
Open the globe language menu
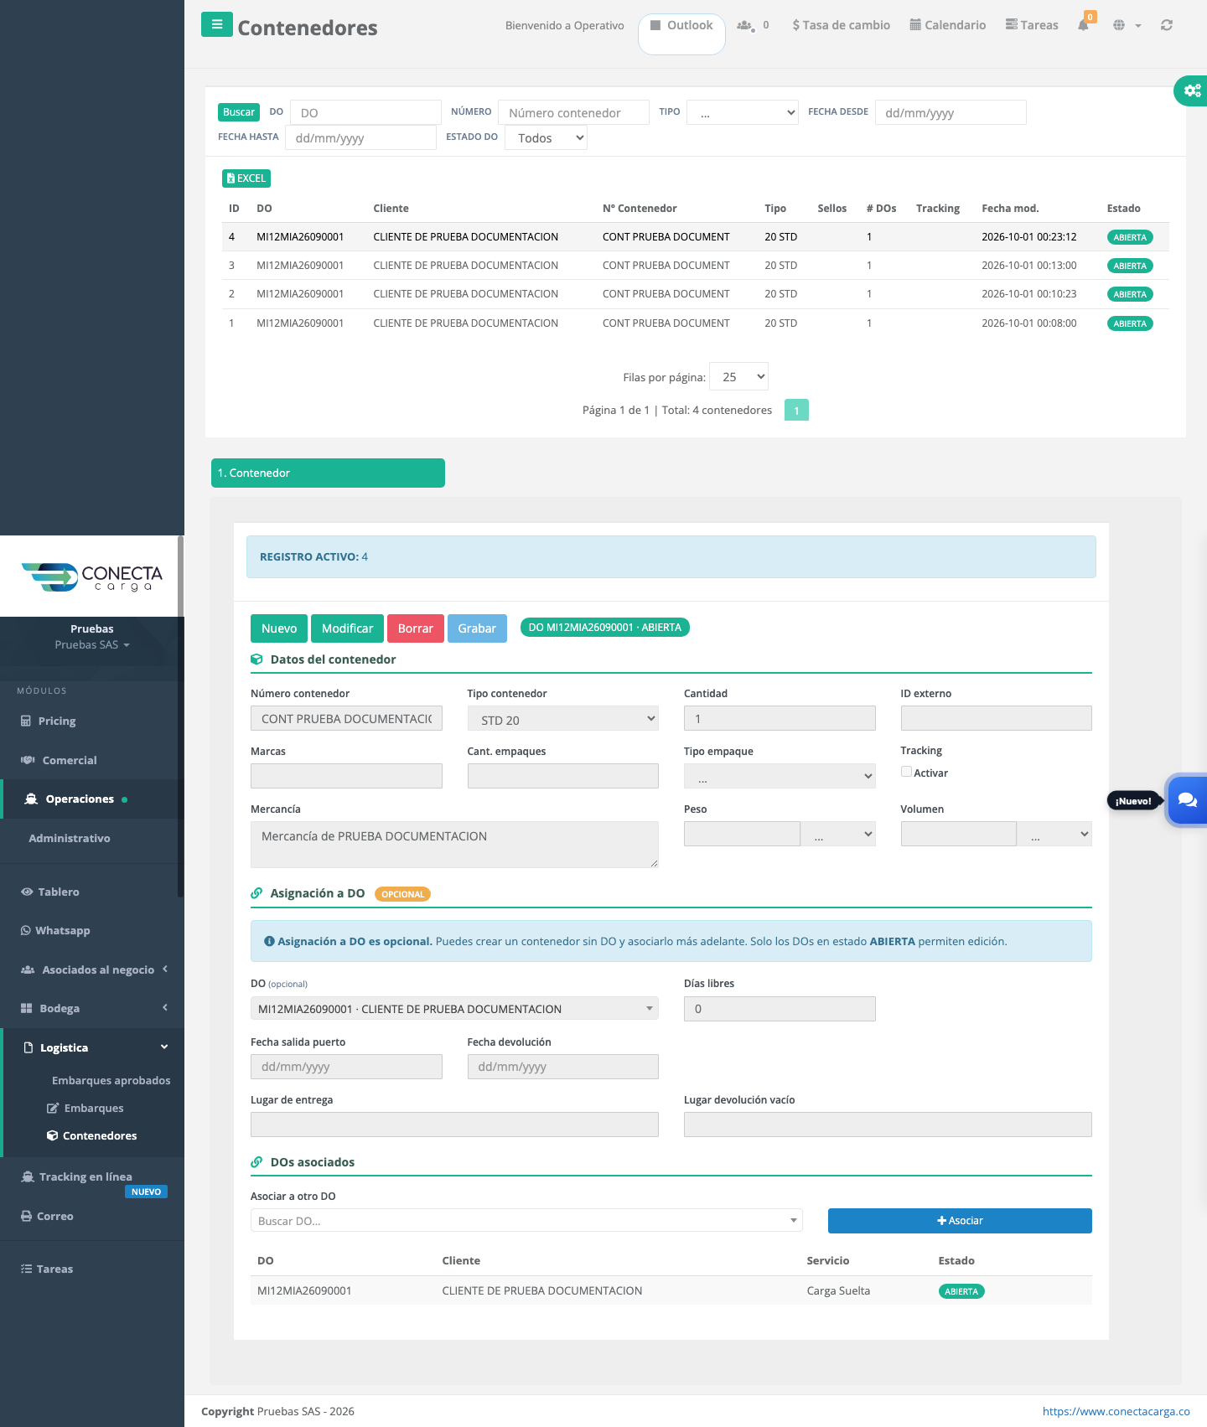(1127, 25)
